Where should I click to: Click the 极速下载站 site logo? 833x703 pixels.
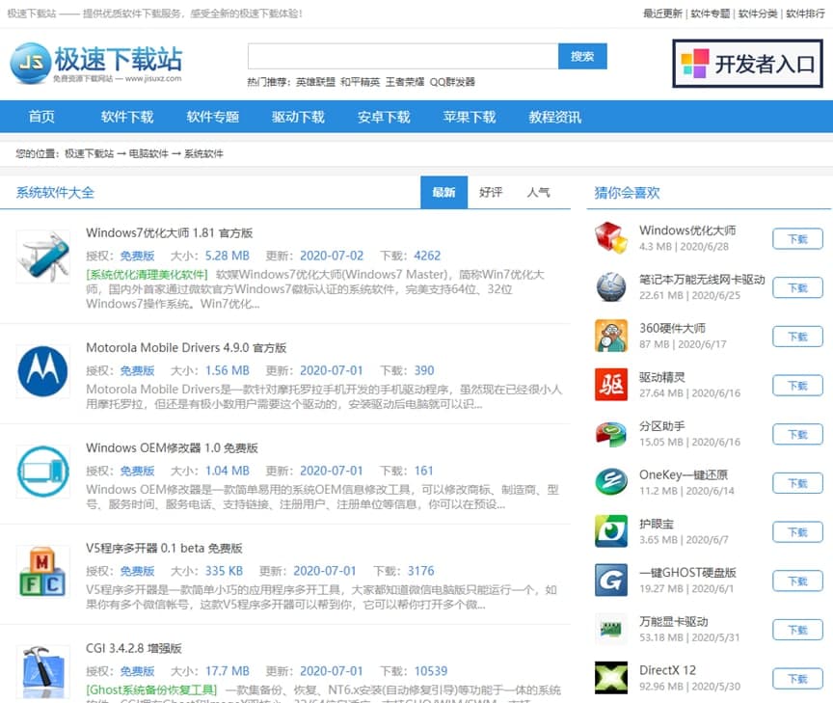tap(95, 63)
